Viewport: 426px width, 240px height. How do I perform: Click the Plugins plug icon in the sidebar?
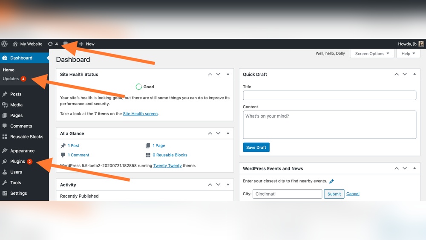coord(5,161)
